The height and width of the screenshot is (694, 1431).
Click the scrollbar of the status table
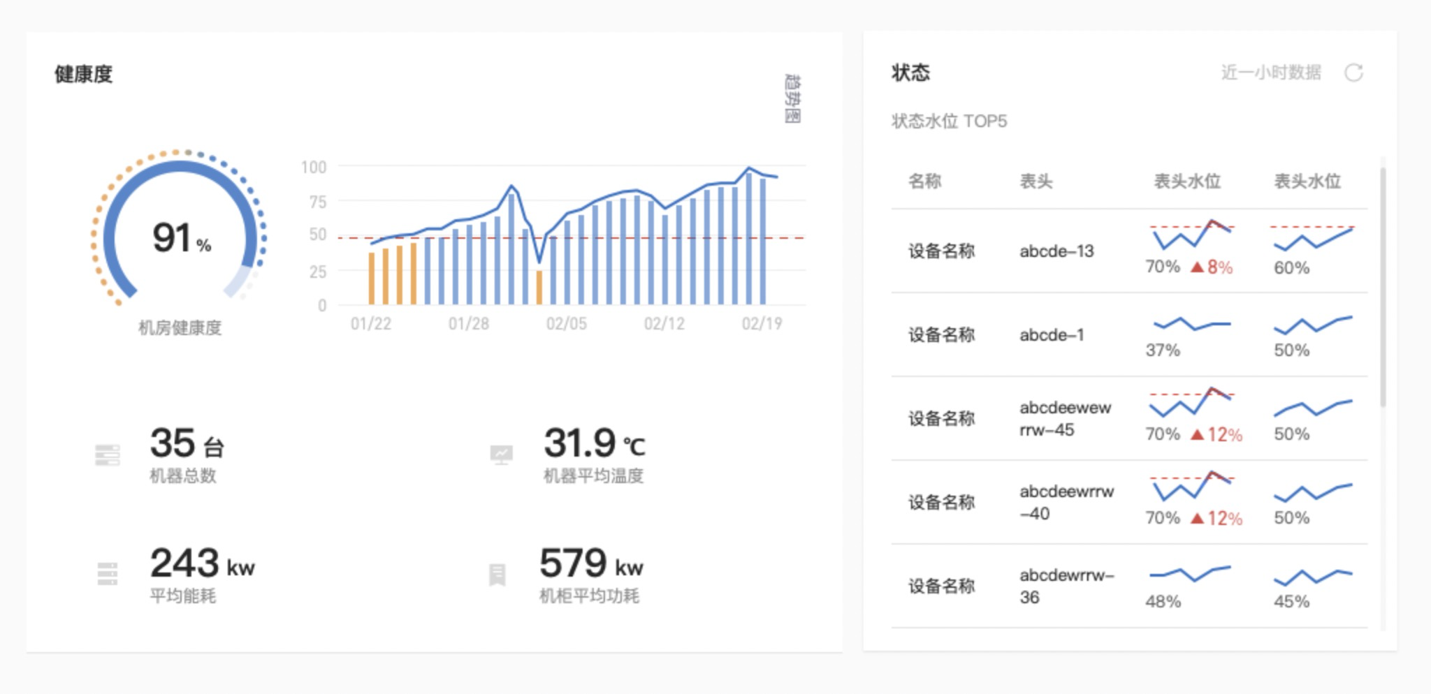[x=1383, y=286]
